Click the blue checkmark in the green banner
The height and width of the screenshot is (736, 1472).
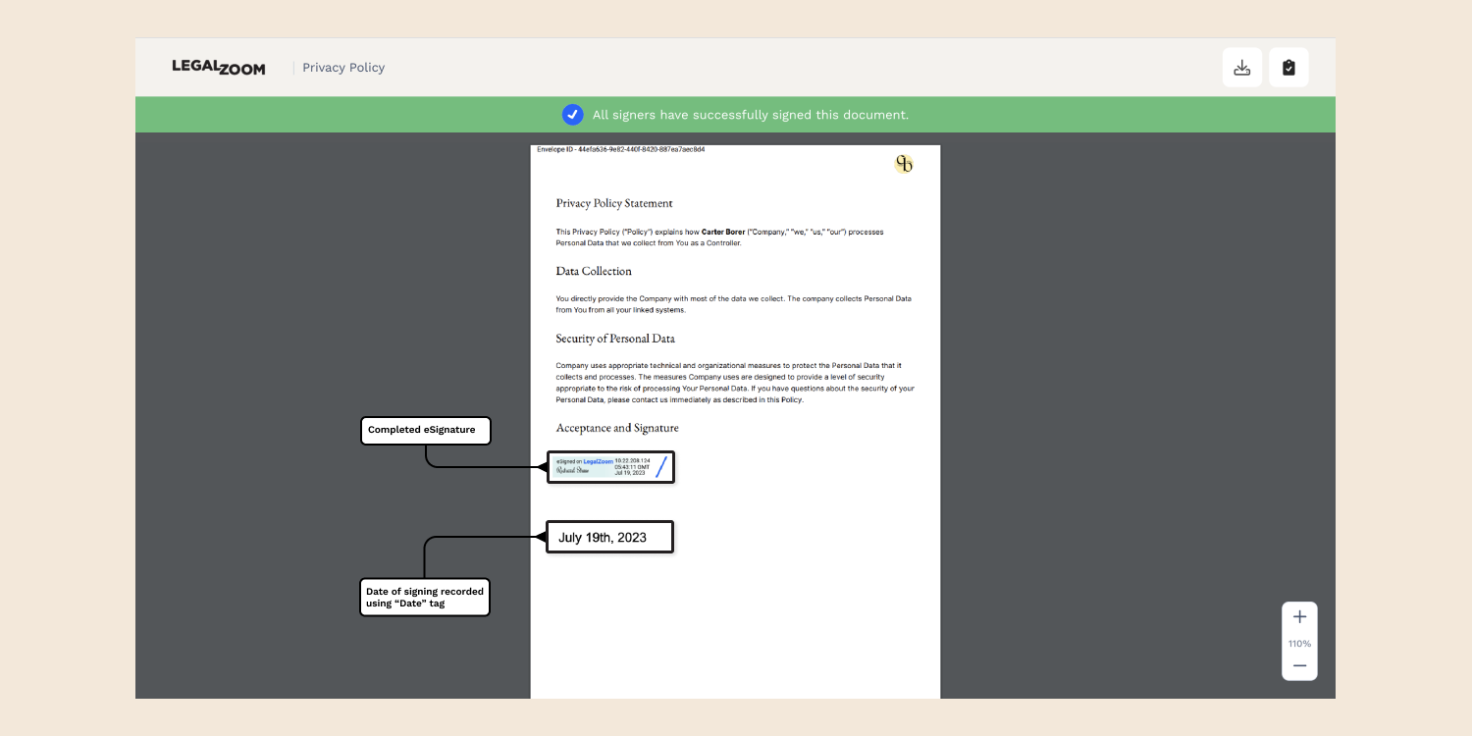coord(572,114)
